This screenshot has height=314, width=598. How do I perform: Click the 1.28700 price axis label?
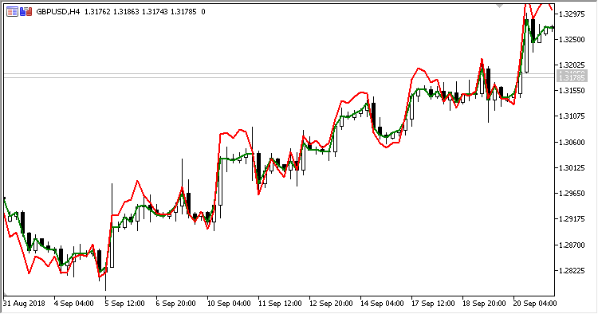[x=572, y=245]
